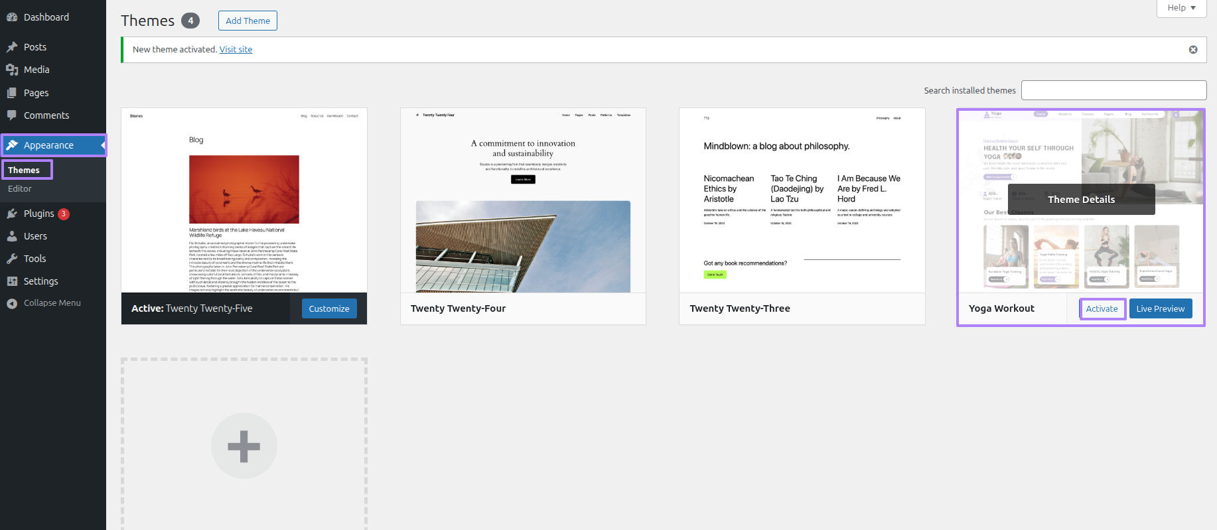Viewport: 1217px width, 530px height.
Task: Select the Pages menu item
Action: point(36,93)
